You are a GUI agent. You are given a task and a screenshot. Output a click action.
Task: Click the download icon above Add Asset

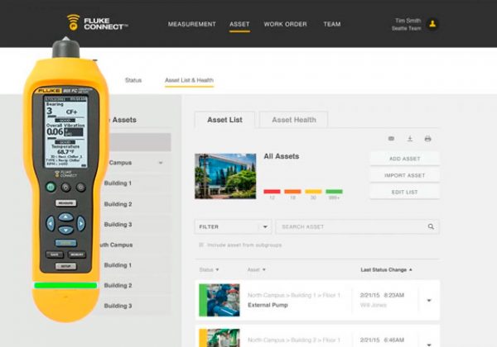[409, 139]
